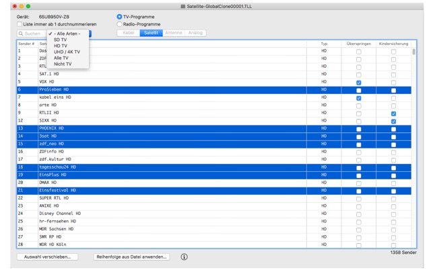433x270 pixels.
Task: Enable Liste immer ab 1 durchnummerieren checkbox
Action: click(x=20, y=24)
